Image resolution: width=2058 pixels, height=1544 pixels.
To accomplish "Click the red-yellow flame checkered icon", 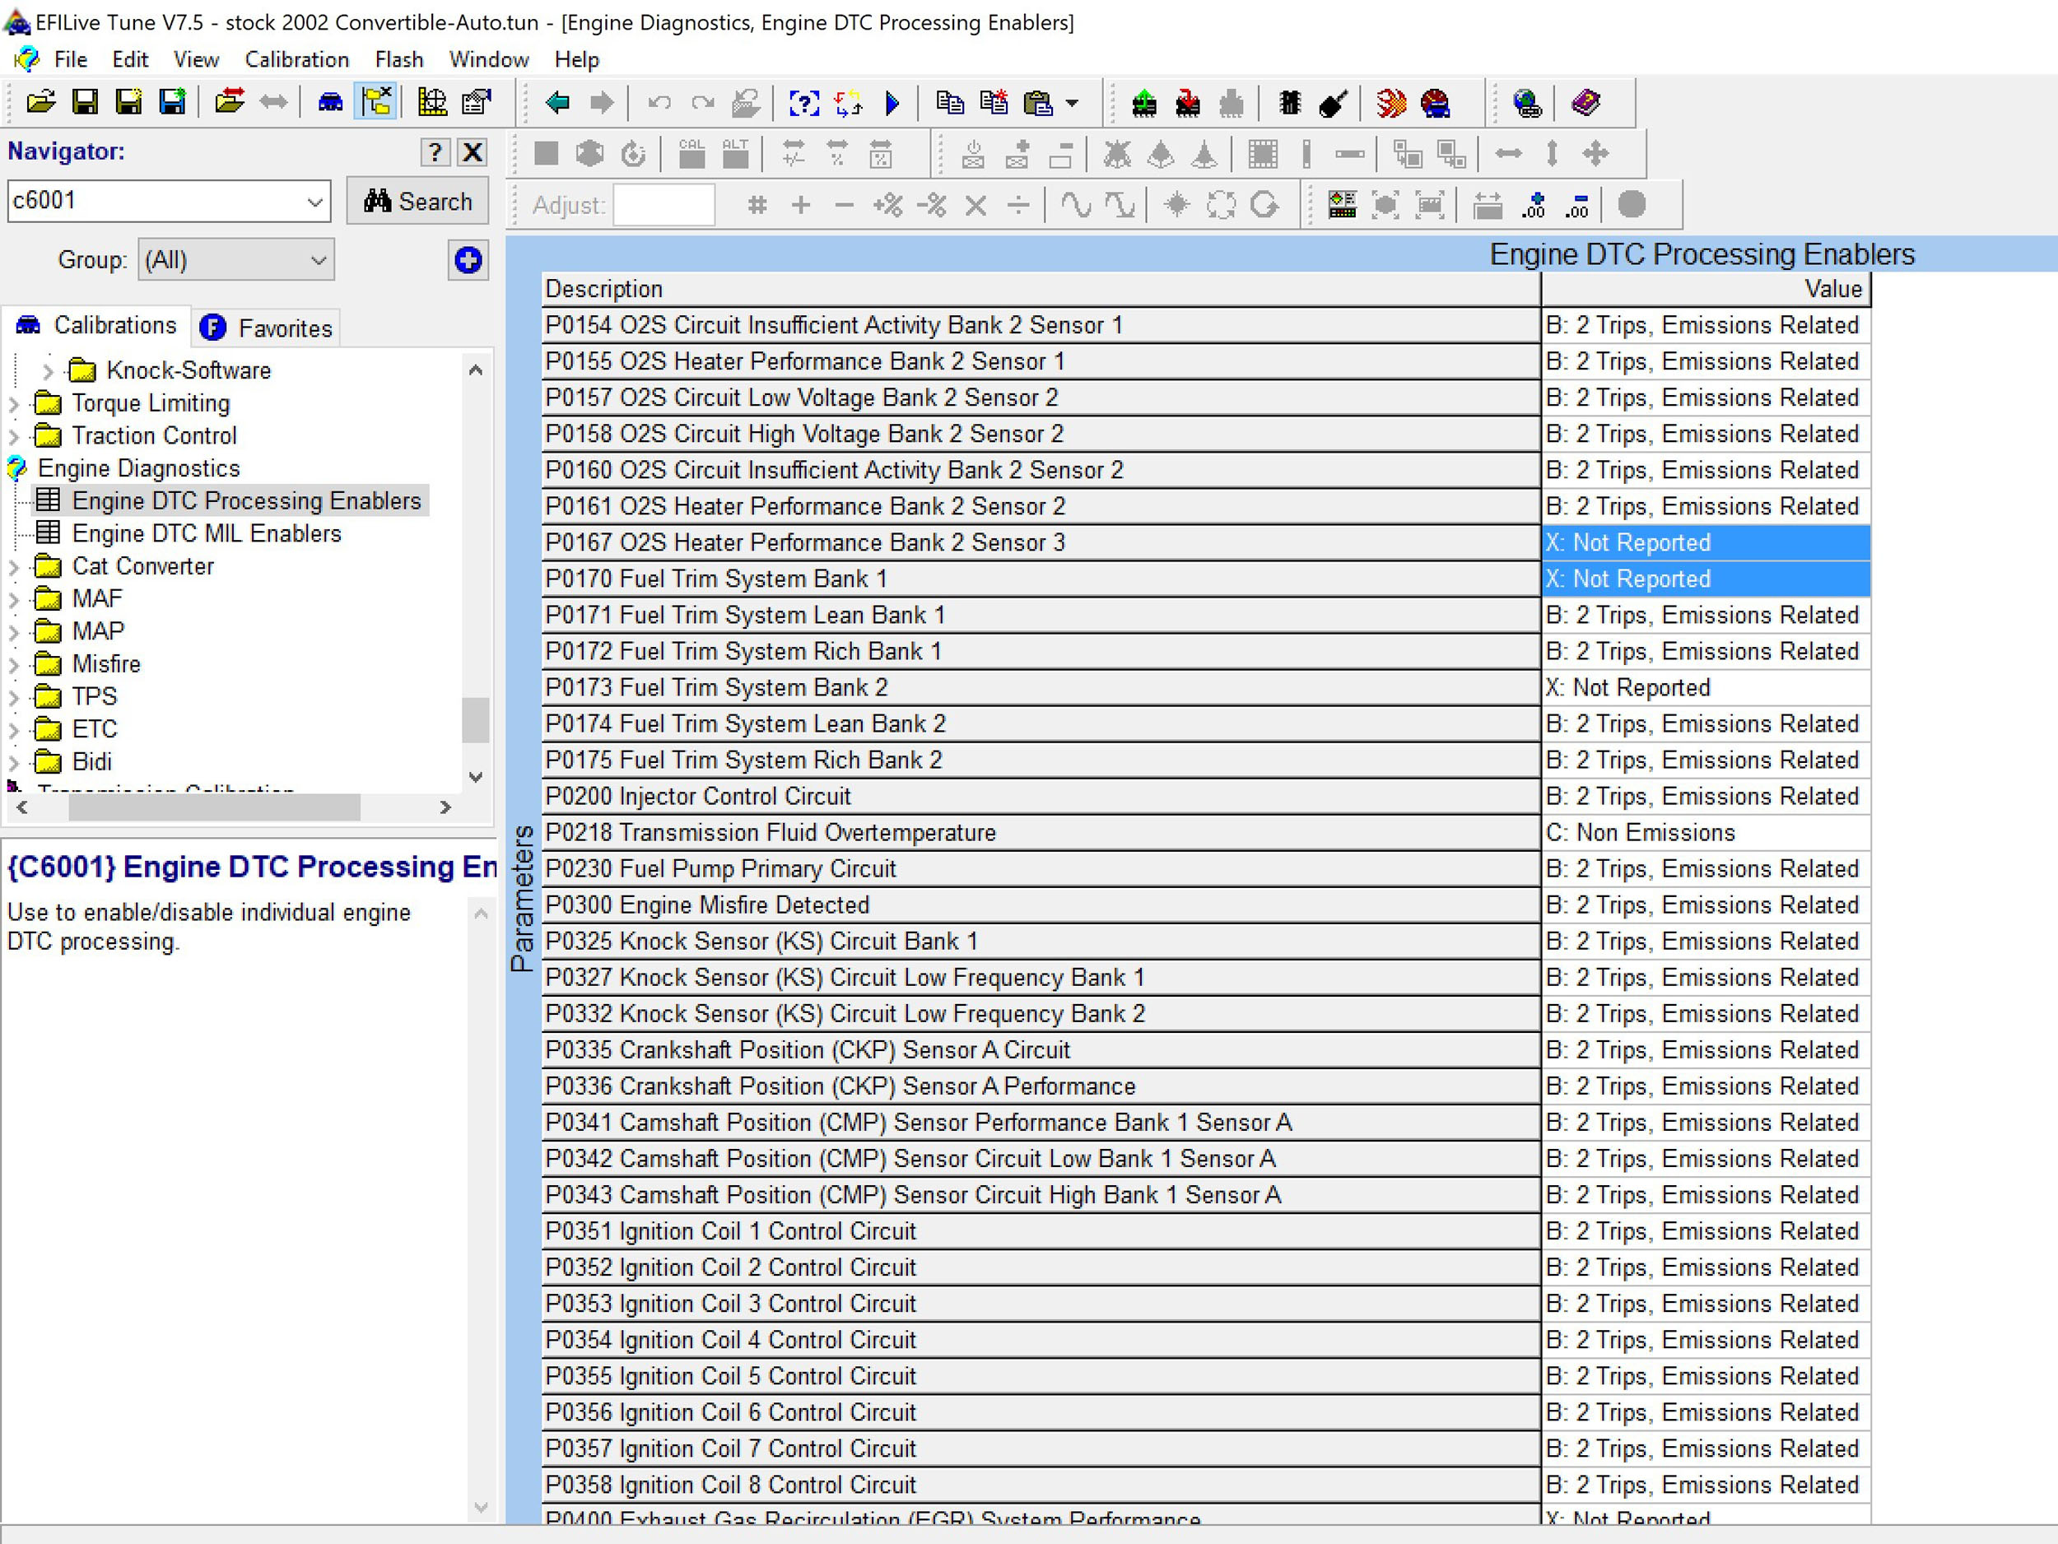I will (1391, 102).
